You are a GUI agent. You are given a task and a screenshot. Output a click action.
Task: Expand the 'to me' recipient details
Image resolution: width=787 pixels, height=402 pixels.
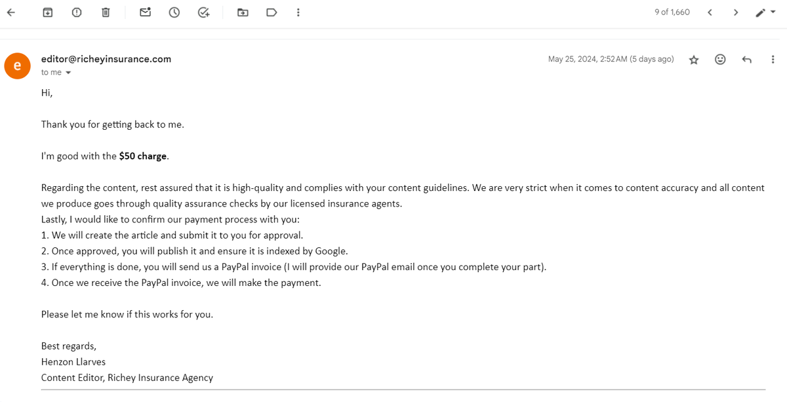[x=68, y=73]
